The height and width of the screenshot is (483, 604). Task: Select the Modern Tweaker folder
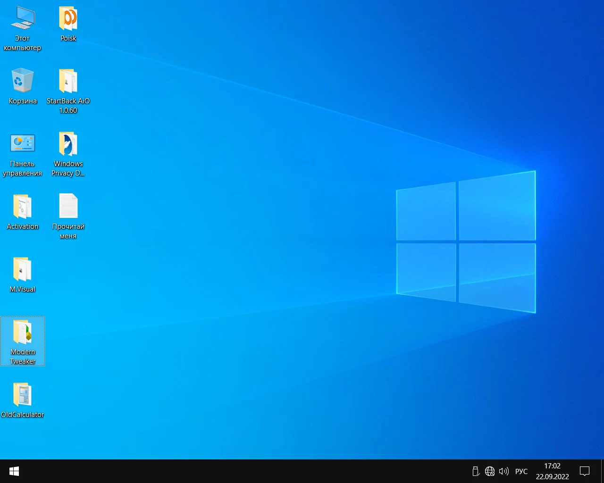pyautogui.click(x=23, y=333)
